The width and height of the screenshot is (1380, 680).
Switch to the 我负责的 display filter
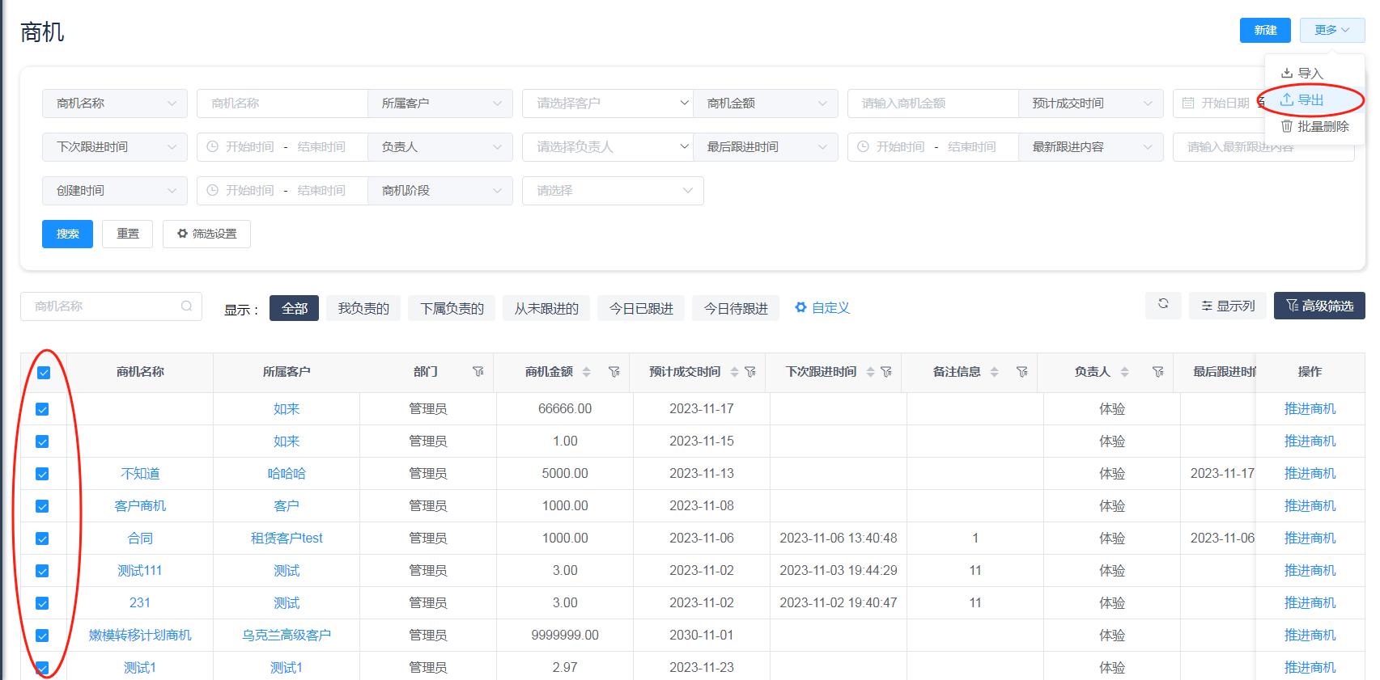coord(363,308)
